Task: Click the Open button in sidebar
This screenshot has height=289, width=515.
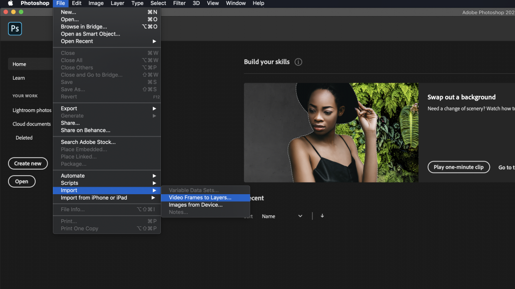Action: pyautogui.click(x=22, y=182)
